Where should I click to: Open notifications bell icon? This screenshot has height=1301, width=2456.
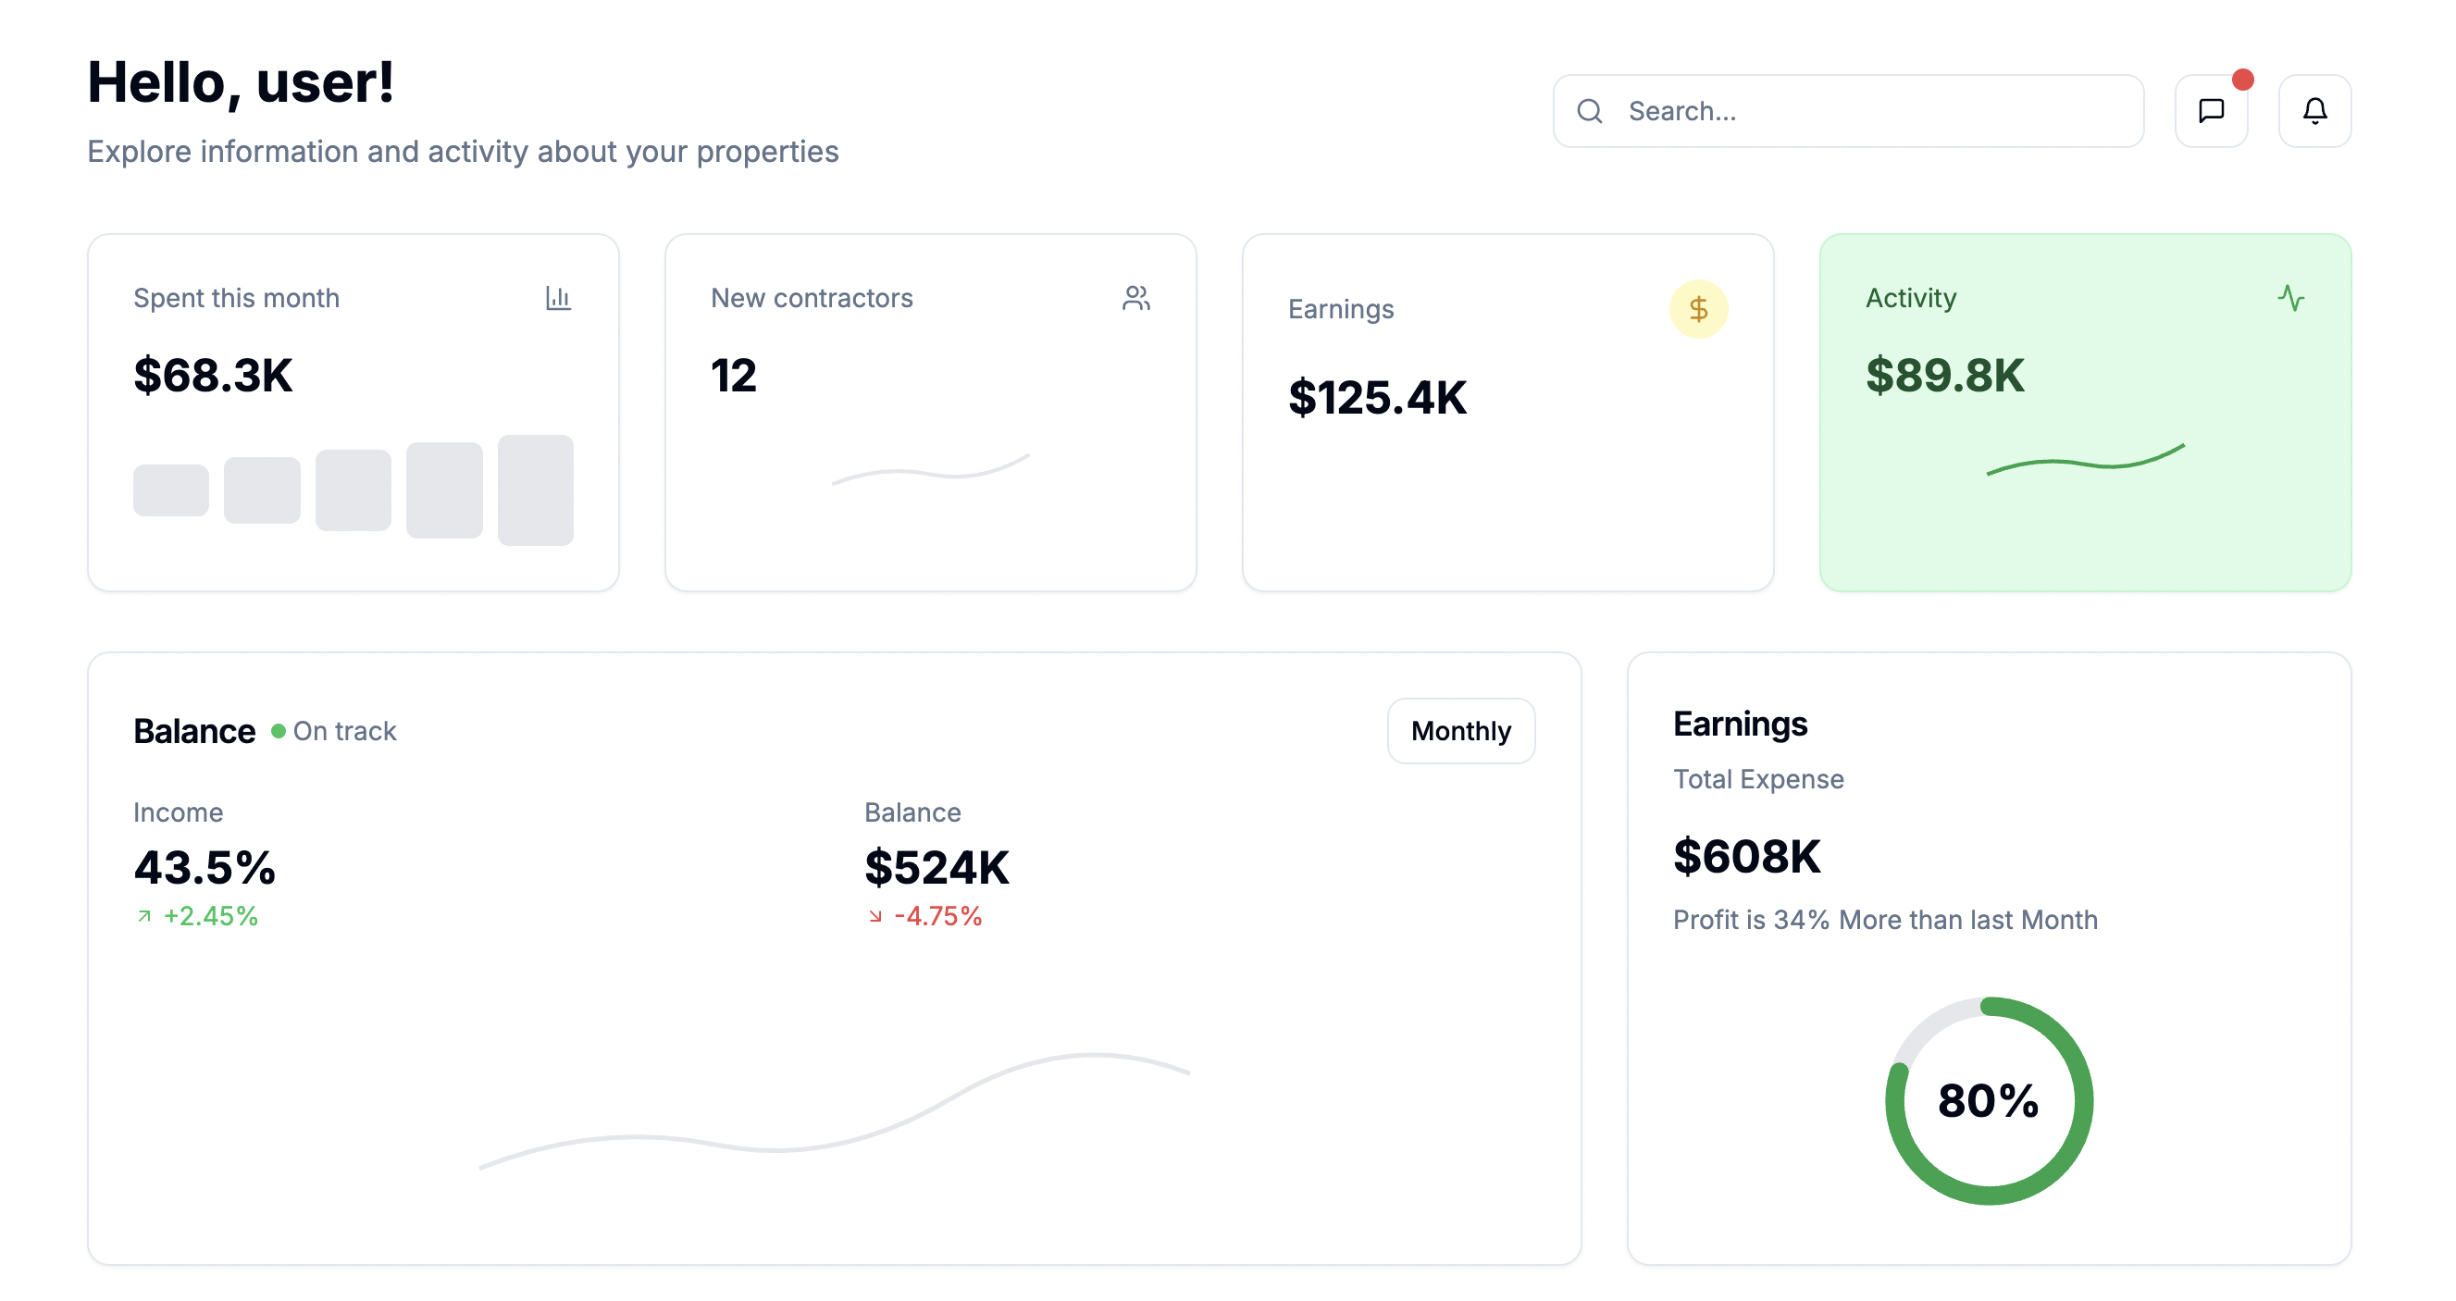(2313, 110)
